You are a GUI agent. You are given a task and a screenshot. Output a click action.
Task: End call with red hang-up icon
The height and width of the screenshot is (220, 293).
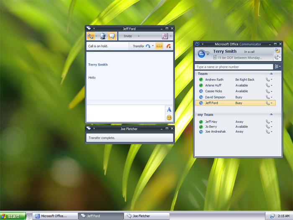tap(168, 46)
